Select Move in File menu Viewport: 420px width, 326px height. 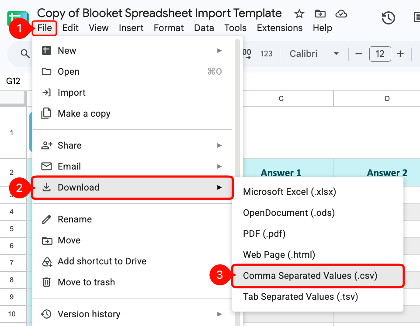132,240
